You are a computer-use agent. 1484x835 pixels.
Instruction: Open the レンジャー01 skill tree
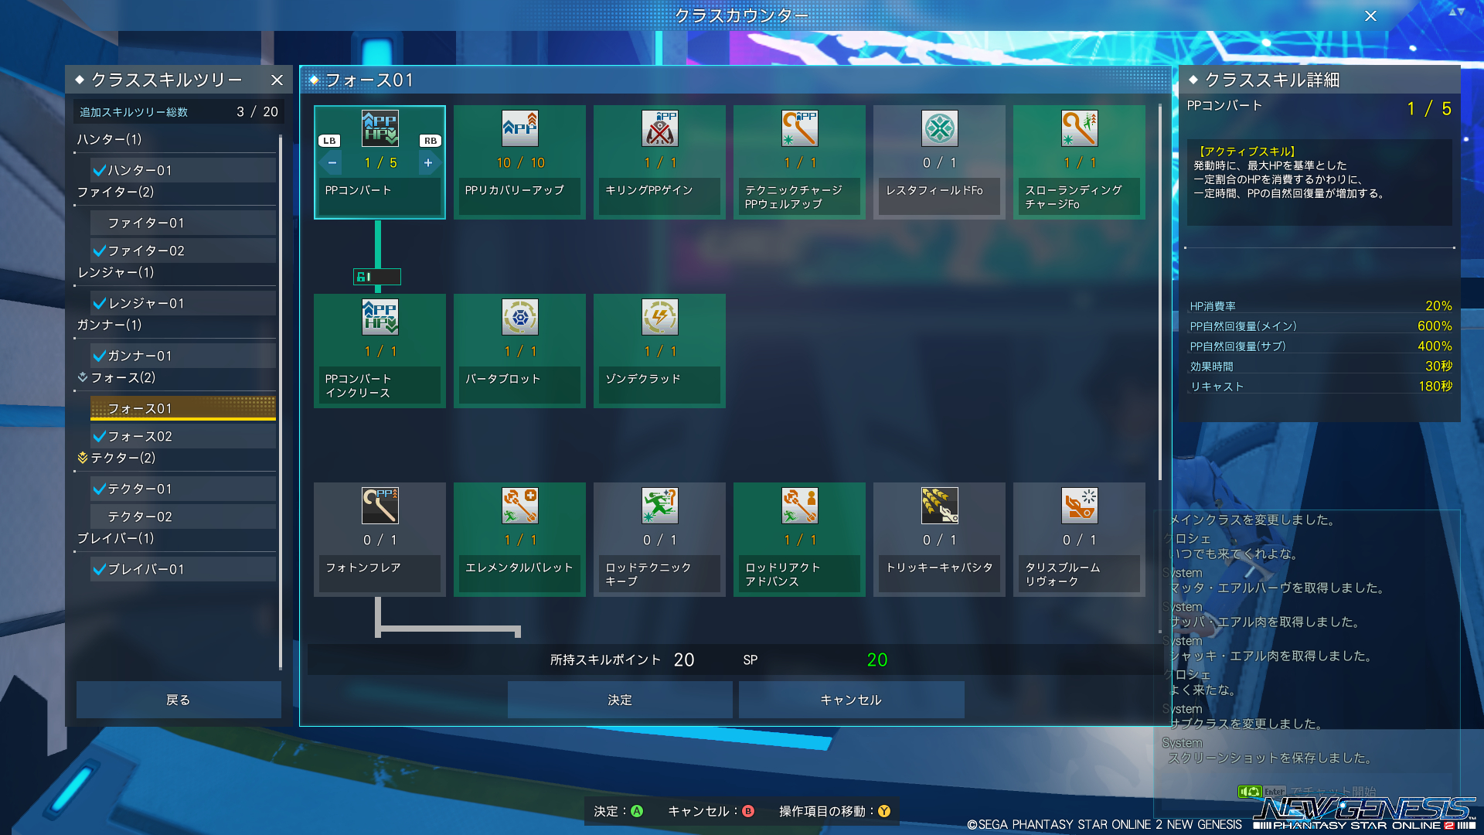pyautogui.click(x=183, y=303)
